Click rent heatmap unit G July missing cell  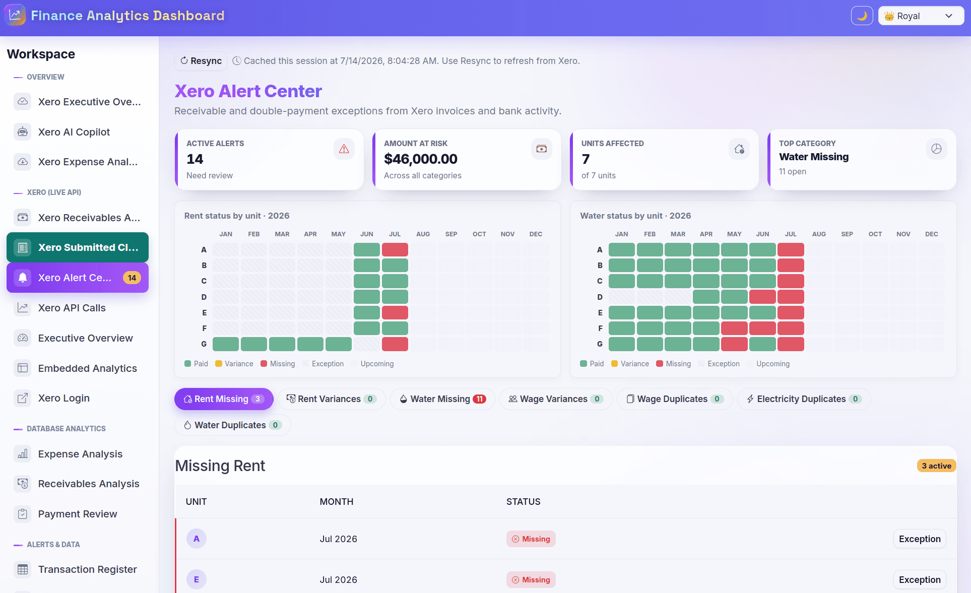tap(395, 344)
